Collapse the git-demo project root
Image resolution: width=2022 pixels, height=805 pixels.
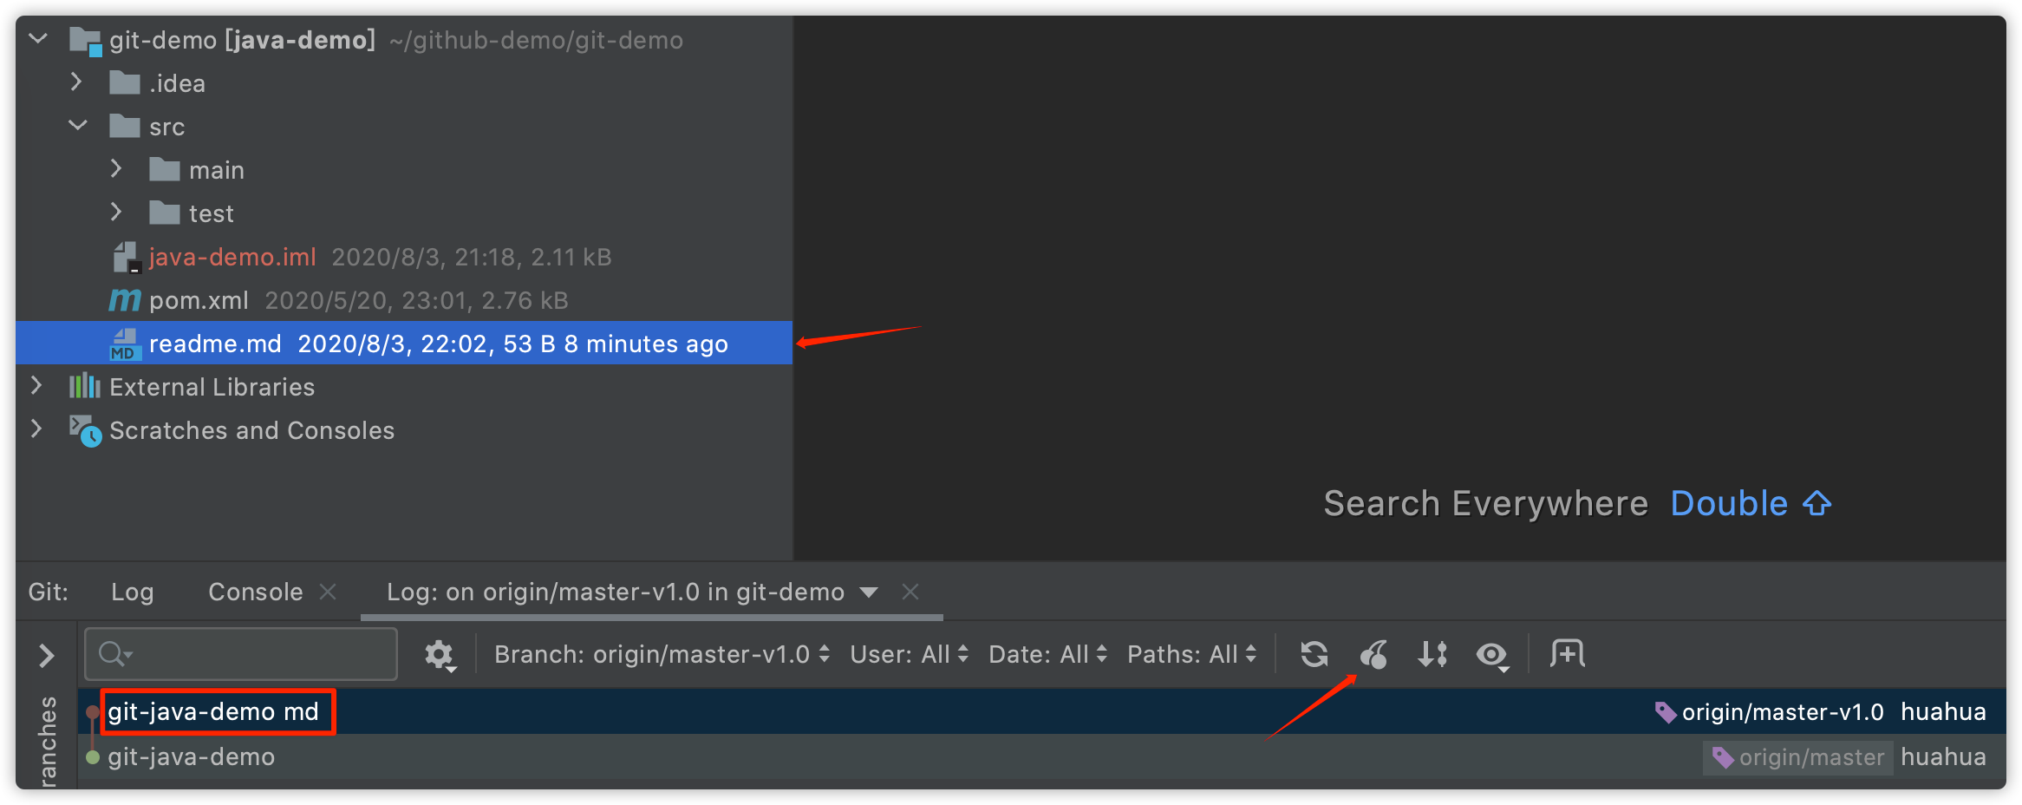[x=38, y=39]
